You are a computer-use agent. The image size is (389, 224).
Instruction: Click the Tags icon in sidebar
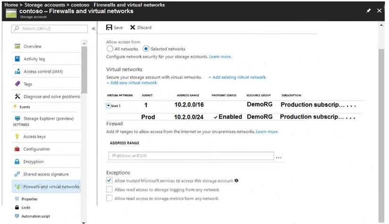pos(17,84)
